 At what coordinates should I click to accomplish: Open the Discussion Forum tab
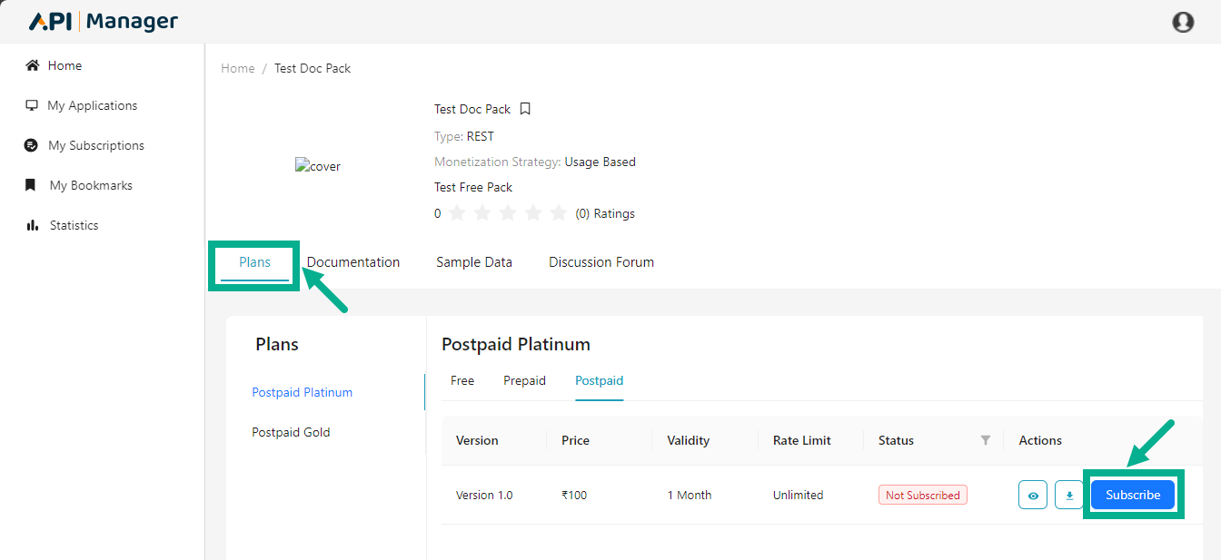coord(601,262)
